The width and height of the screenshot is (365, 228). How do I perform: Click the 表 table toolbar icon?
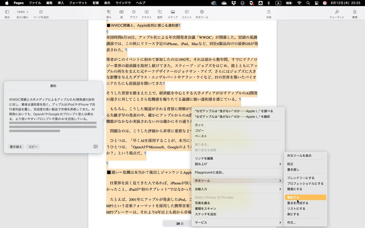click(121, 12)
